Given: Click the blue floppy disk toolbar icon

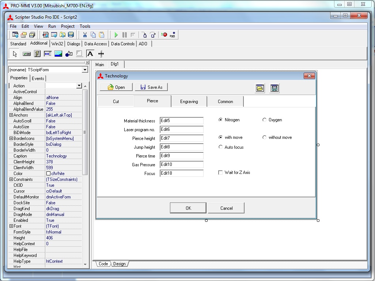Looking at the screenshot, I should tap(71, 35).
